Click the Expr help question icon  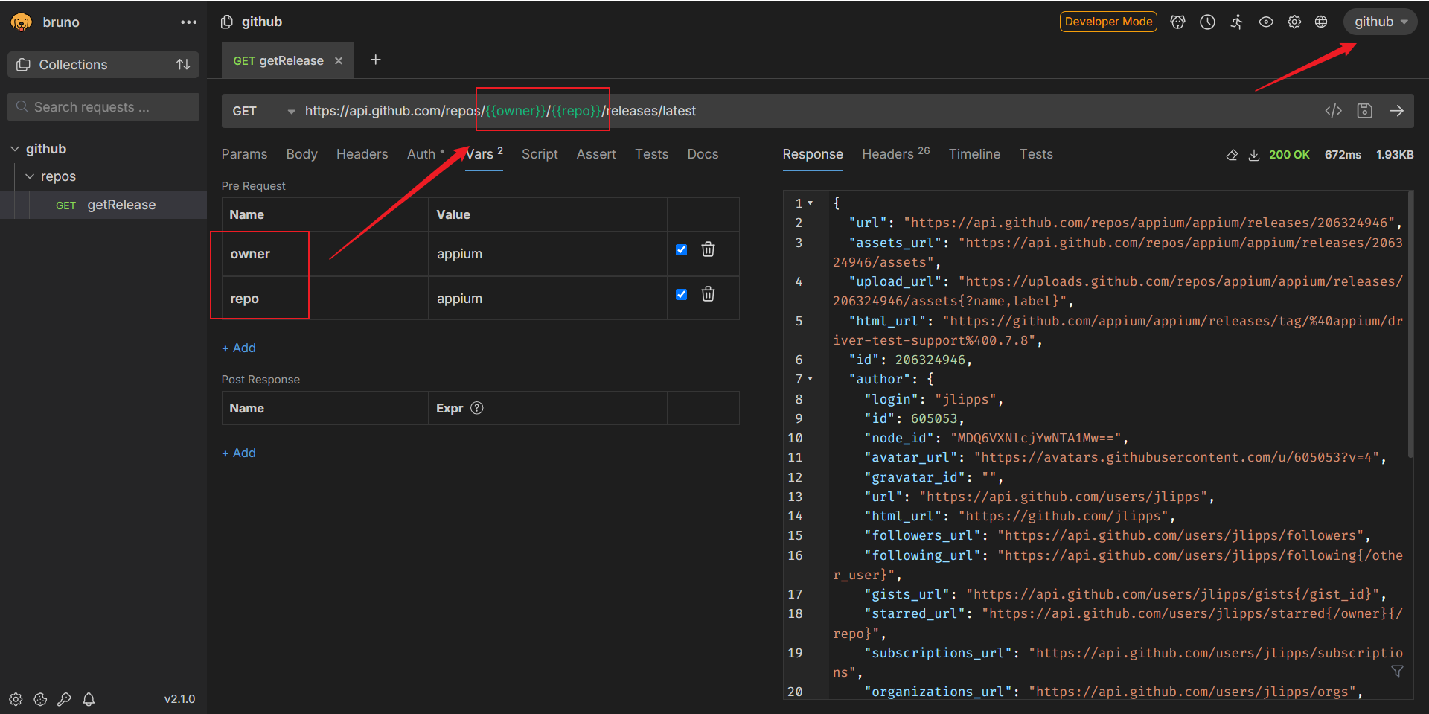477,408
